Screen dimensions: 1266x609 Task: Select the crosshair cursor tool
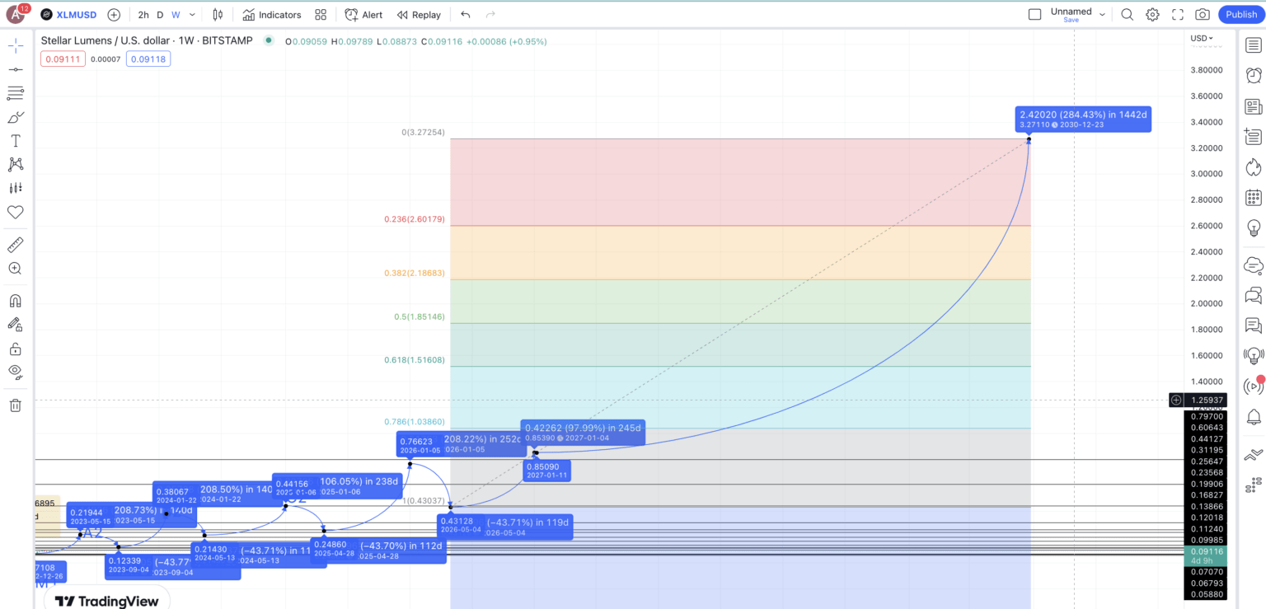point(15,45)
